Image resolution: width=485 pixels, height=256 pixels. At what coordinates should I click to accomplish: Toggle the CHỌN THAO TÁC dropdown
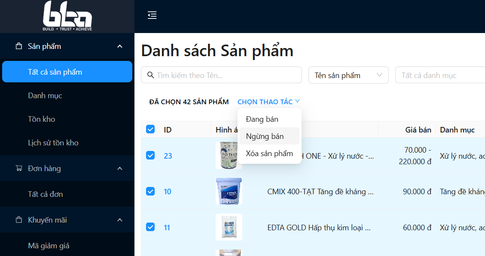(268, 102)
